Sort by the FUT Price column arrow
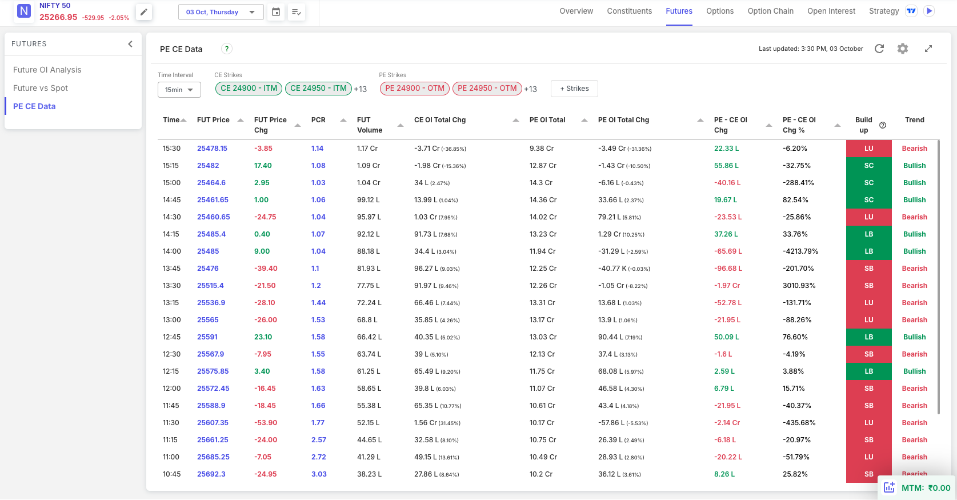Screen dimensions: 957x500 point(241,120)
